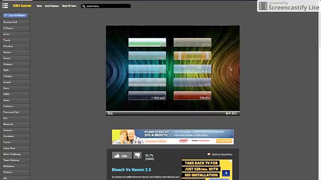The width and height of the screenshot is (321, 180).
Task: Click the magnifier icon in the search bar
Action: (84, 6)
